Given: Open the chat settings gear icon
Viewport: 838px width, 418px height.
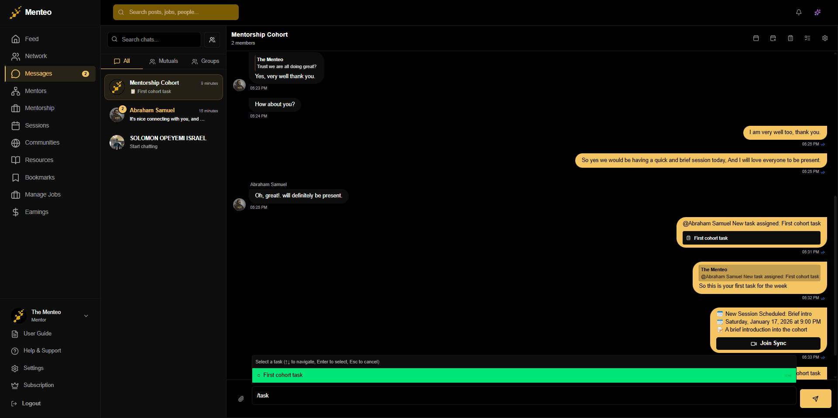Looking at the screenshot, I should pos(824,38).
